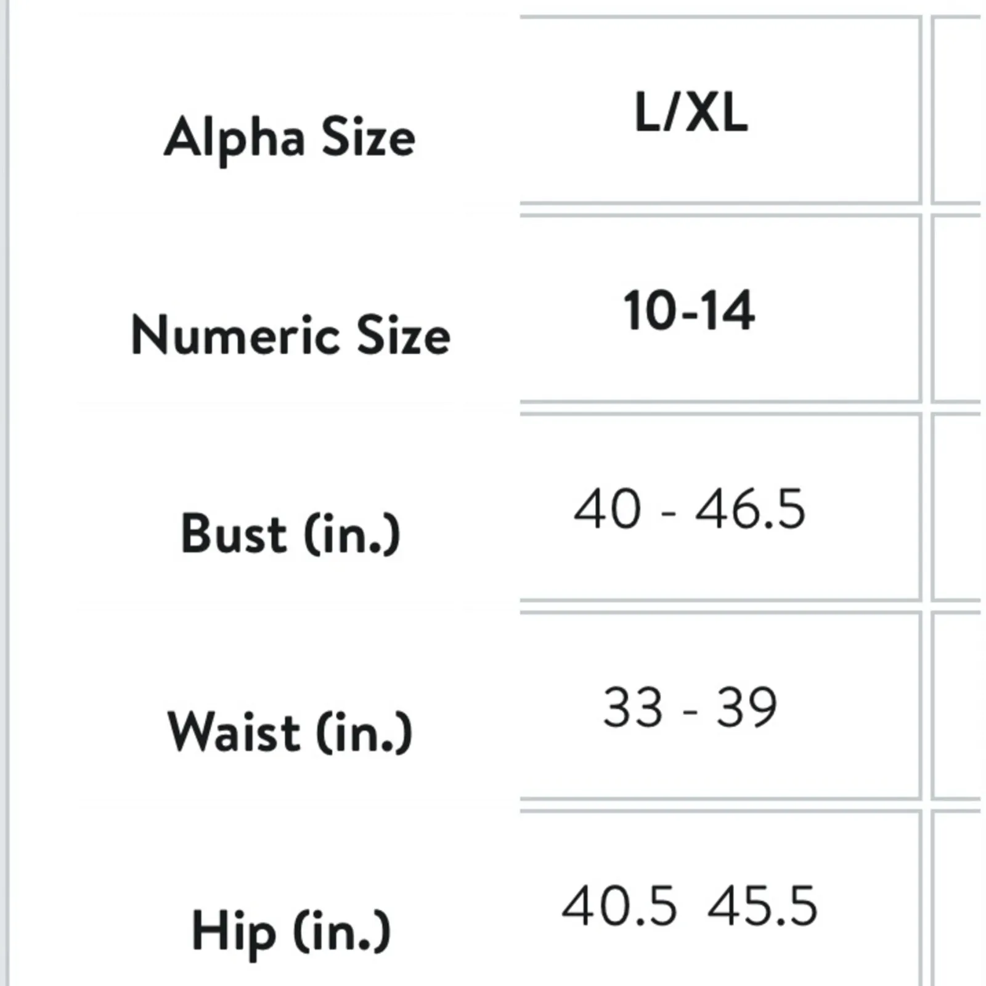The height and width of the screenshot is (986, 986).
Task: Click the 45.5 upper hip value
Action: (762, 906)
